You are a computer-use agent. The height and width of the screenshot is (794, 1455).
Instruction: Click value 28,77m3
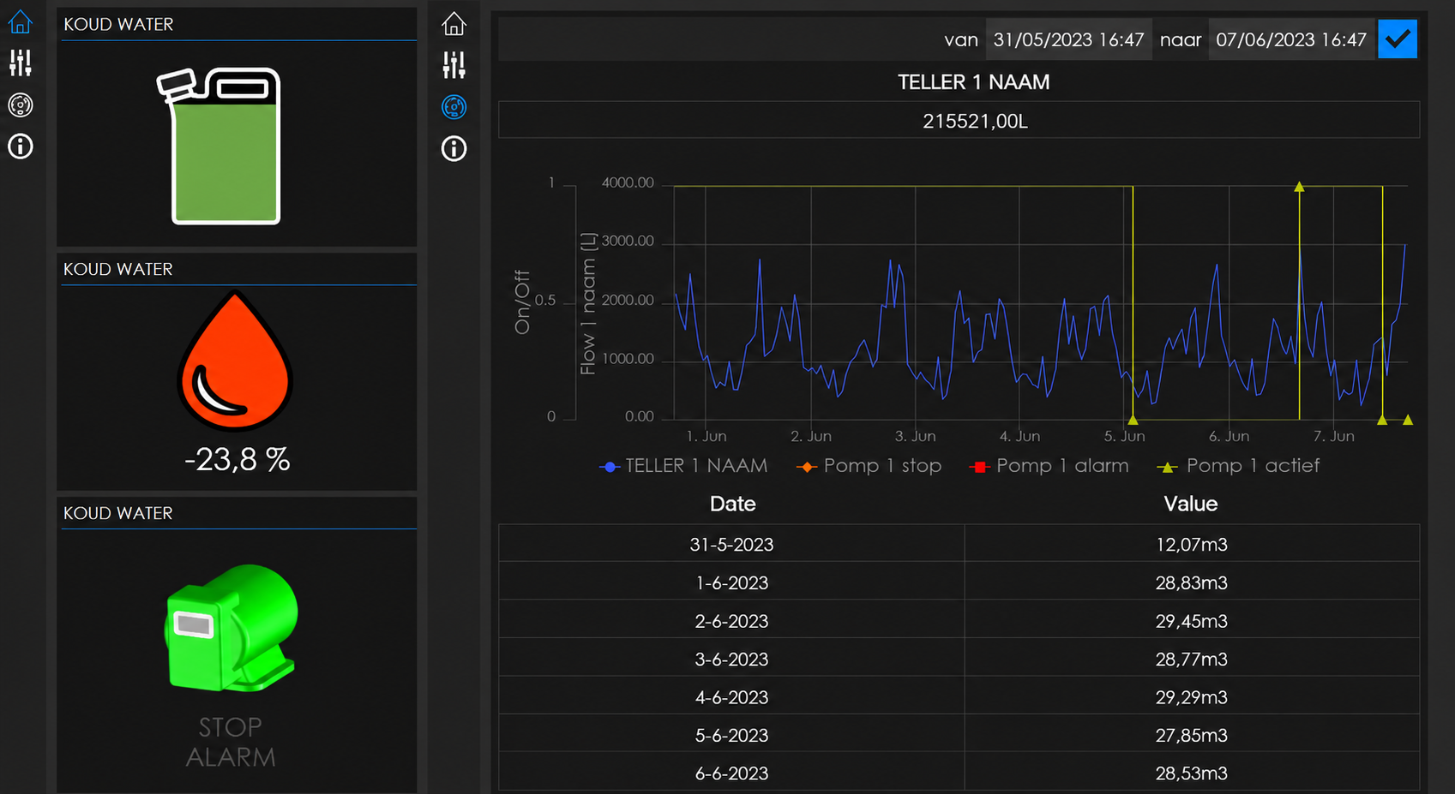tap(1192, 660)
